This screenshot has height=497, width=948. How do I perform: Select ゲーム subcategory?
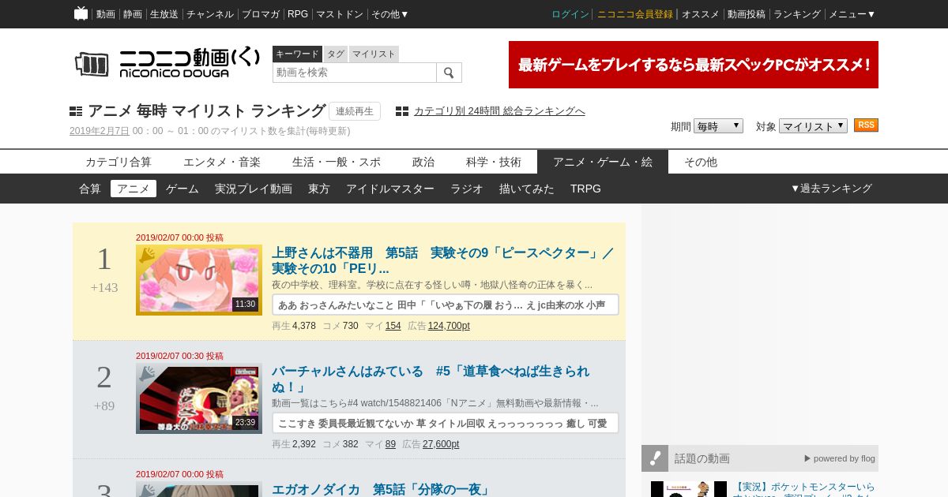pos(182,189)
